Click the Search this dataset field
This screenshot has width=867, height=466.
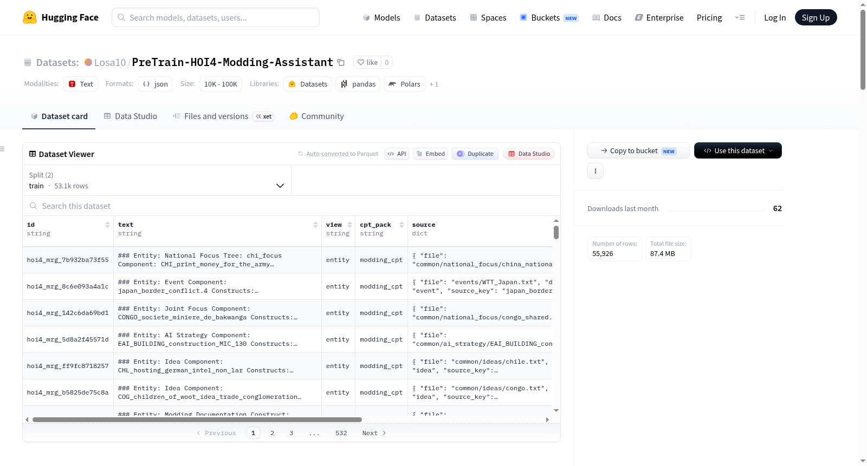pos(292,206)
